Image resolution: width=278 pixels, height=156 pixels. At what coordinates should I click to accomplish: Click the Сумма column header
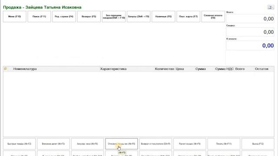[201, 69]
